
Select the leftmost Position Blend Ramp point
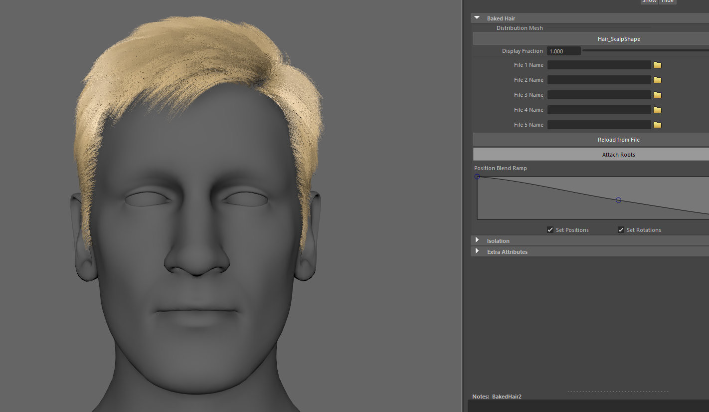pyautogui.click(x=477, y=177)
